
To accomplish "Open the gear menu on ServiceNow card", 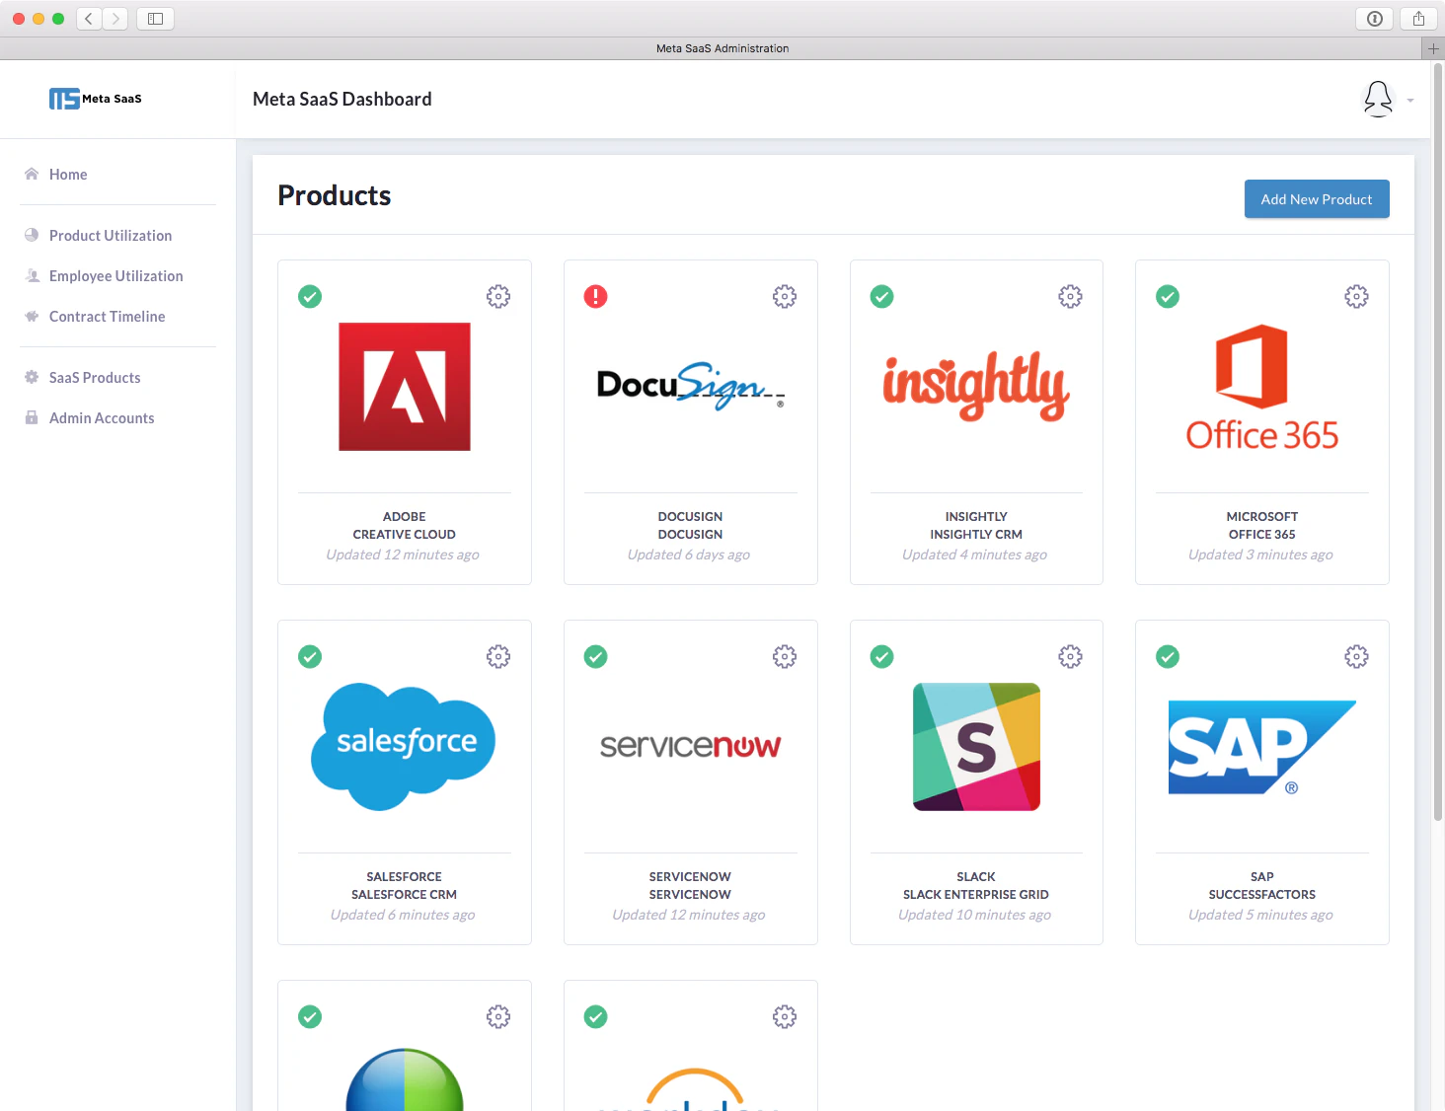I will tap(784, 656).
